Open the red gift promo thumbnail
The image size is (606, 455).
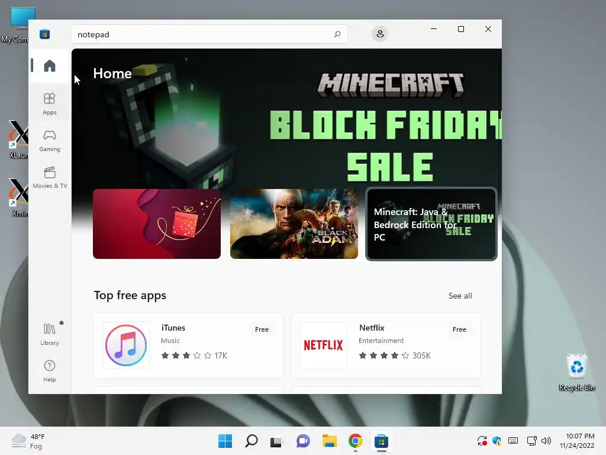point(157,223)
